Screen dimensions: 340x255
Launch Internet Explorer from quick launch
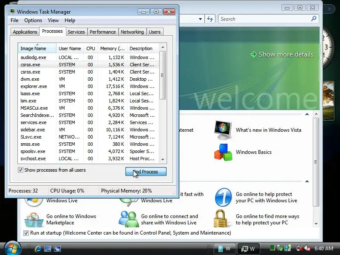pos(38,249)
